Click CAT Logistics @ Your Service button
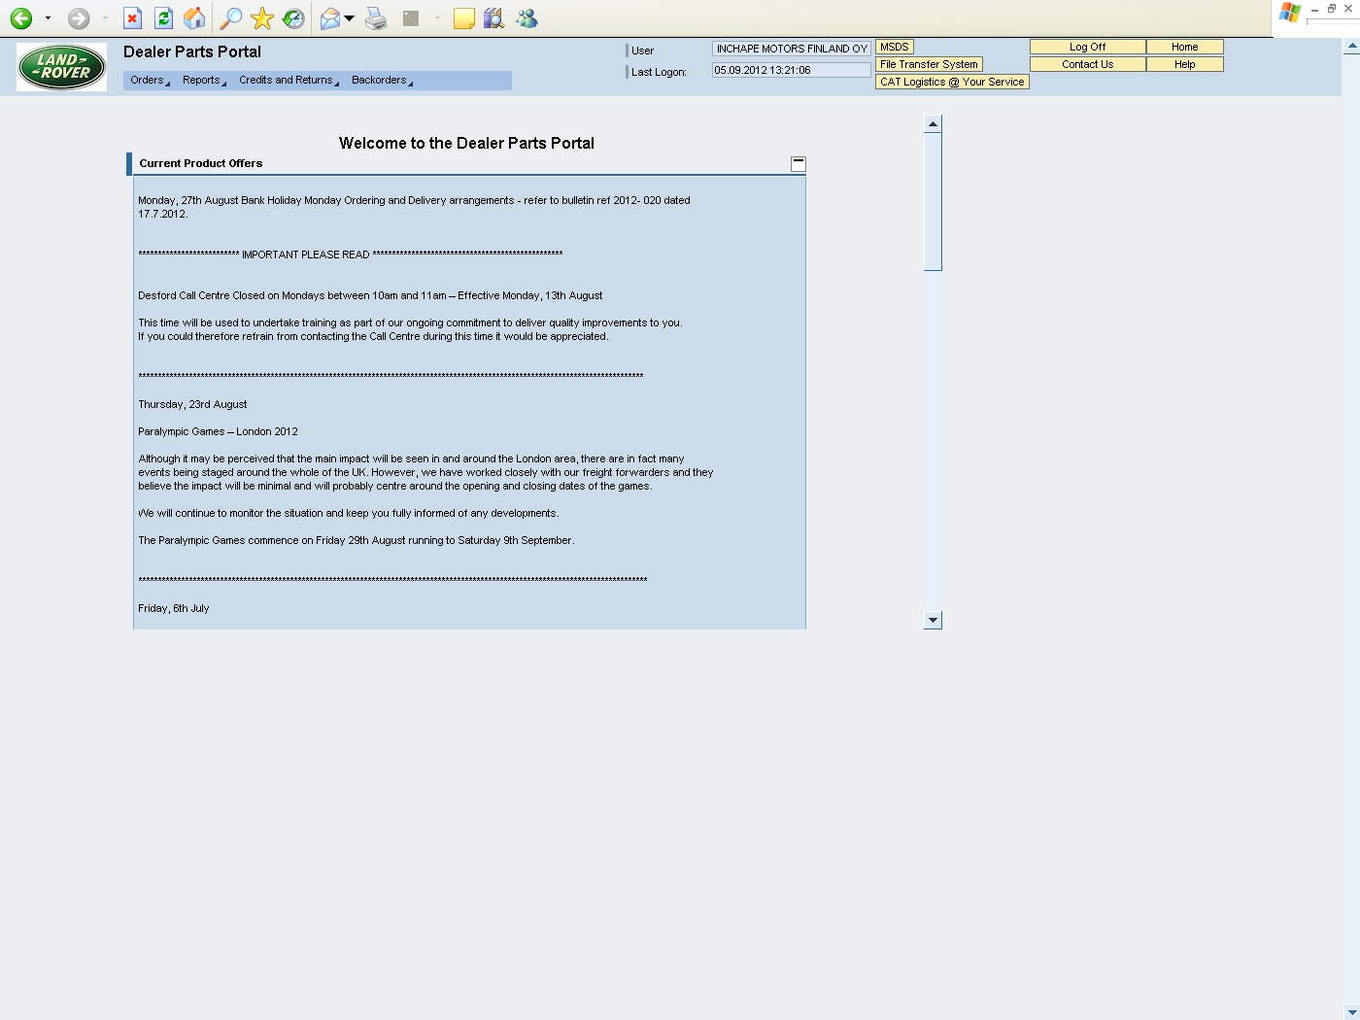 952,82
